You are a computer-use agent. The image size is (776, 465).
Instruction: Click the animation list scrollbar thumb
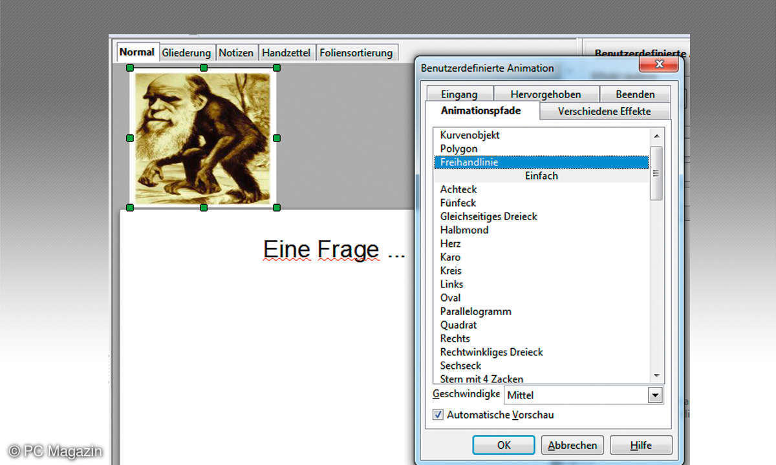tap(656, 172)
